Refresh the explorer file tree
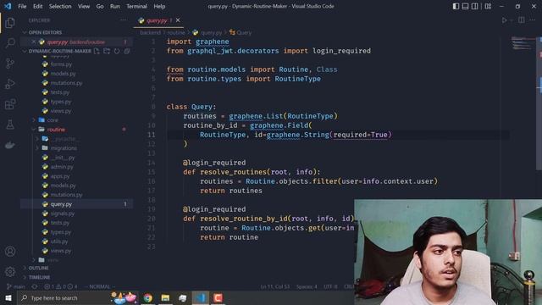The image size is (542, 305). (117, 51)
